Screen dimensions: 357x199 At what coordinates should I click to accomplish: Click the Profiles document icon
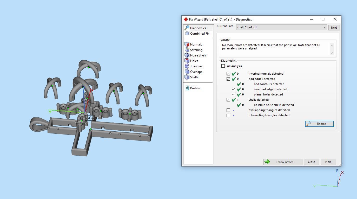coord(187,88)
